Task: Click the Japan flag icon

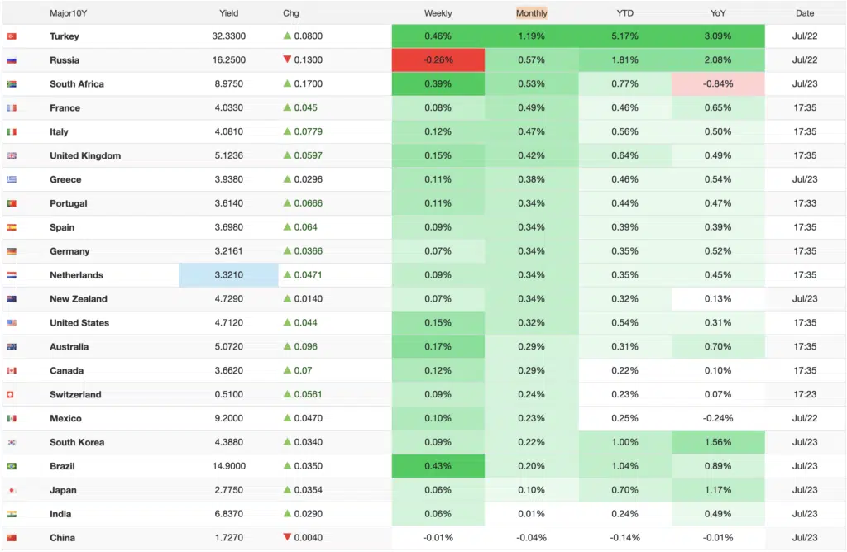Action: pyautogui.click(x=12, y=490)
